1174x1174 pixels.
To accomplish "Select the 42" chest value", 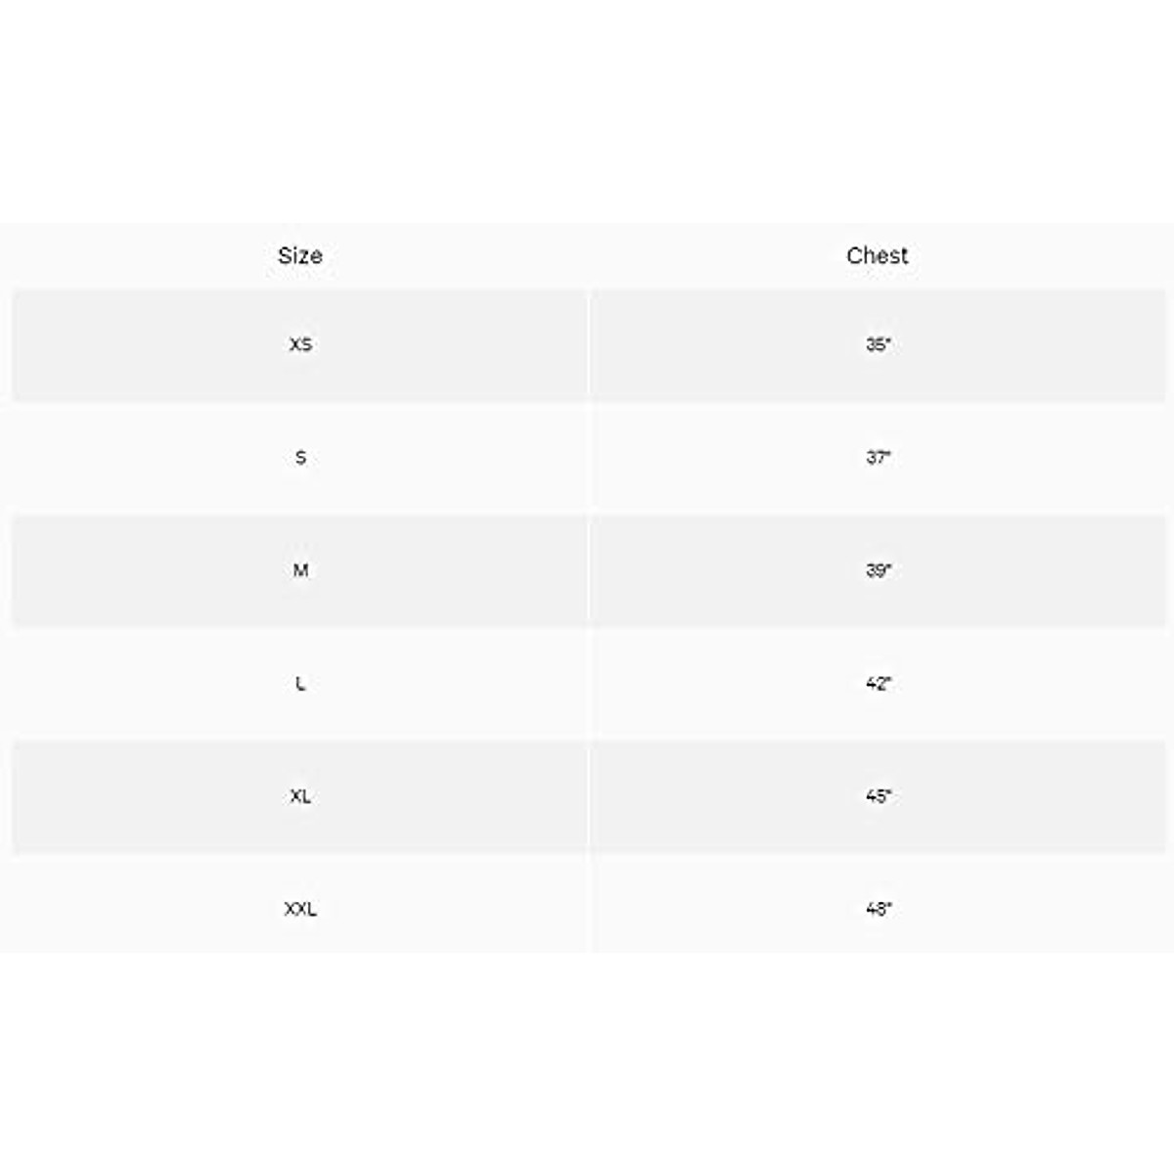I will (878, 683).
